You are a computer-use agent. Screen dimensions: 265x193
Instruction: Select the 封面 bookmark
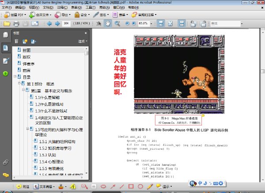pos(26,50)
